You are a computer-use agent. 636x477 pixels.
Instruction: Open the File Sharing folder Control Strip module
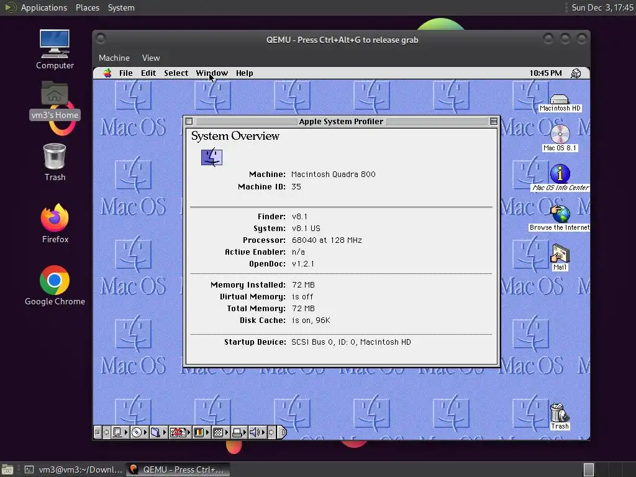pyautogui.click(x=158, y=432)
